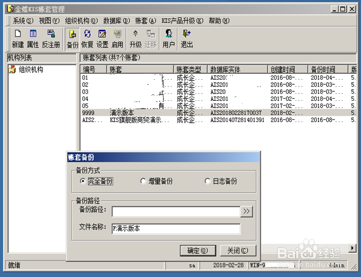Click the 备份时间 column header
361x277 pixels.
[x=328, y=69]
